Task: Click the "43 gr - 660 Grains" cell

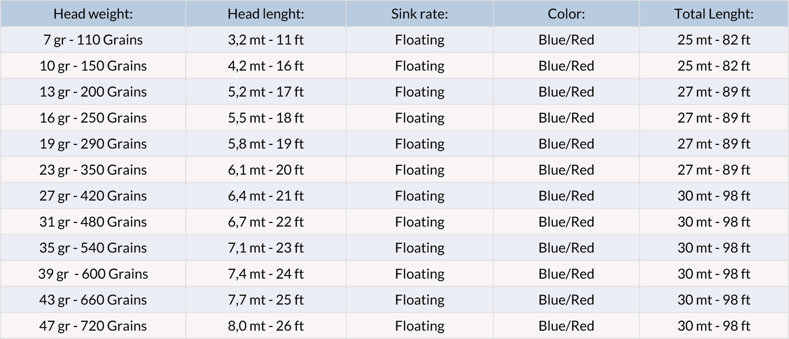Action: tap(93, 300)
